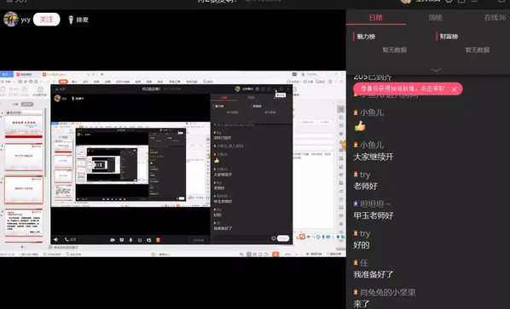
Task: Start slideshow with orange play button
Action: coord(275,255)
